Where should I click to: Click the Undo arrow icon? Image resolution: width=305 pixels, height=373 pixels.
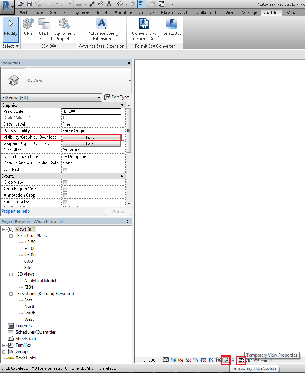[x=51, y=4]
